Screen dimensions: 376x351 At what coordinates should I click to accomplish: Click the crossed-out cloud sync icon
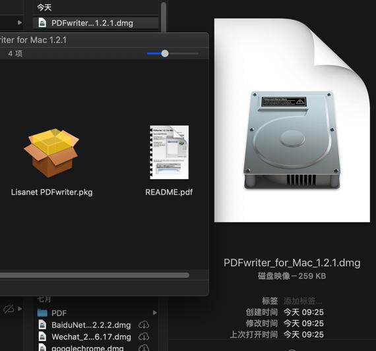9,309
